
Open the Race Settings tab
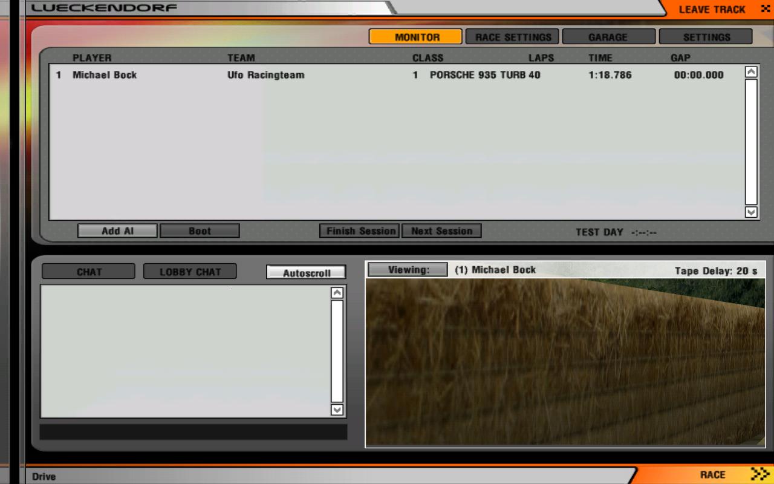[512, 37]
